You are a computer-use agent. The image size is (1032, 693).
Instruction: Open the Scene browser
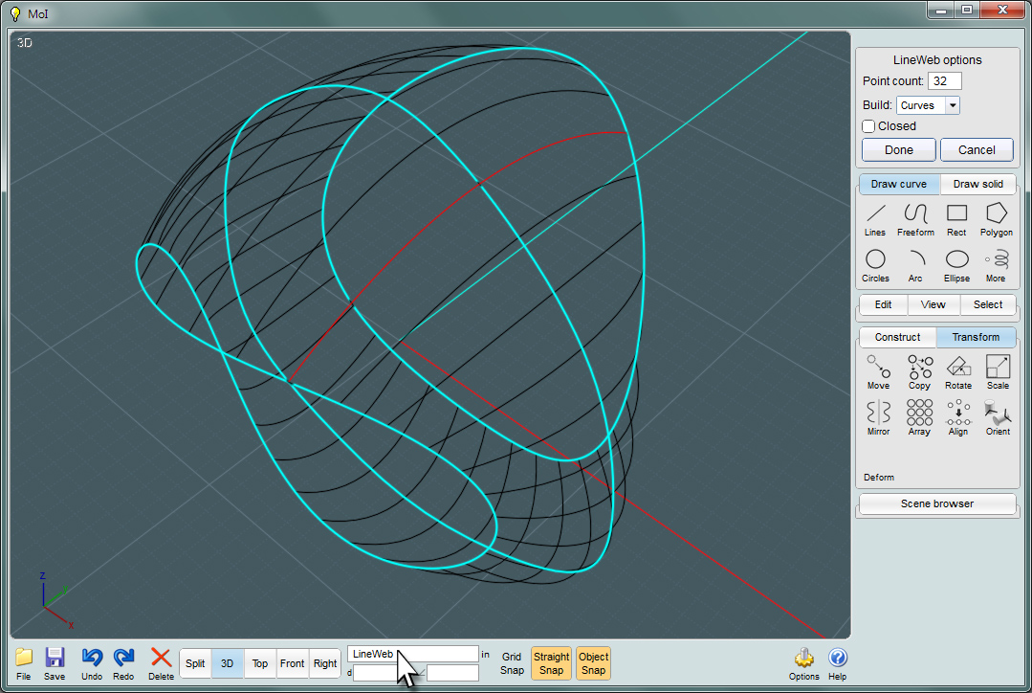pos(937,503)
